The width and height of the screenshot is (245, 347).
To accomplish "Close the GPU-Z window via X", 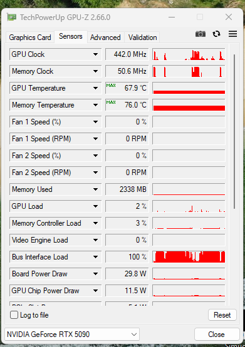I will (x=229, y=17).
